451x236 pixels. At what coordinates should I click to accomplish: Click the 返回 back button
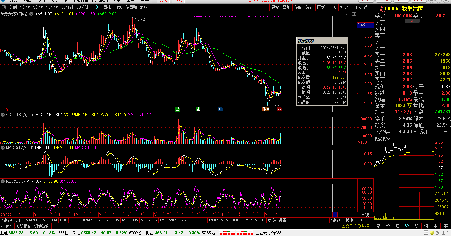(367, 7)
